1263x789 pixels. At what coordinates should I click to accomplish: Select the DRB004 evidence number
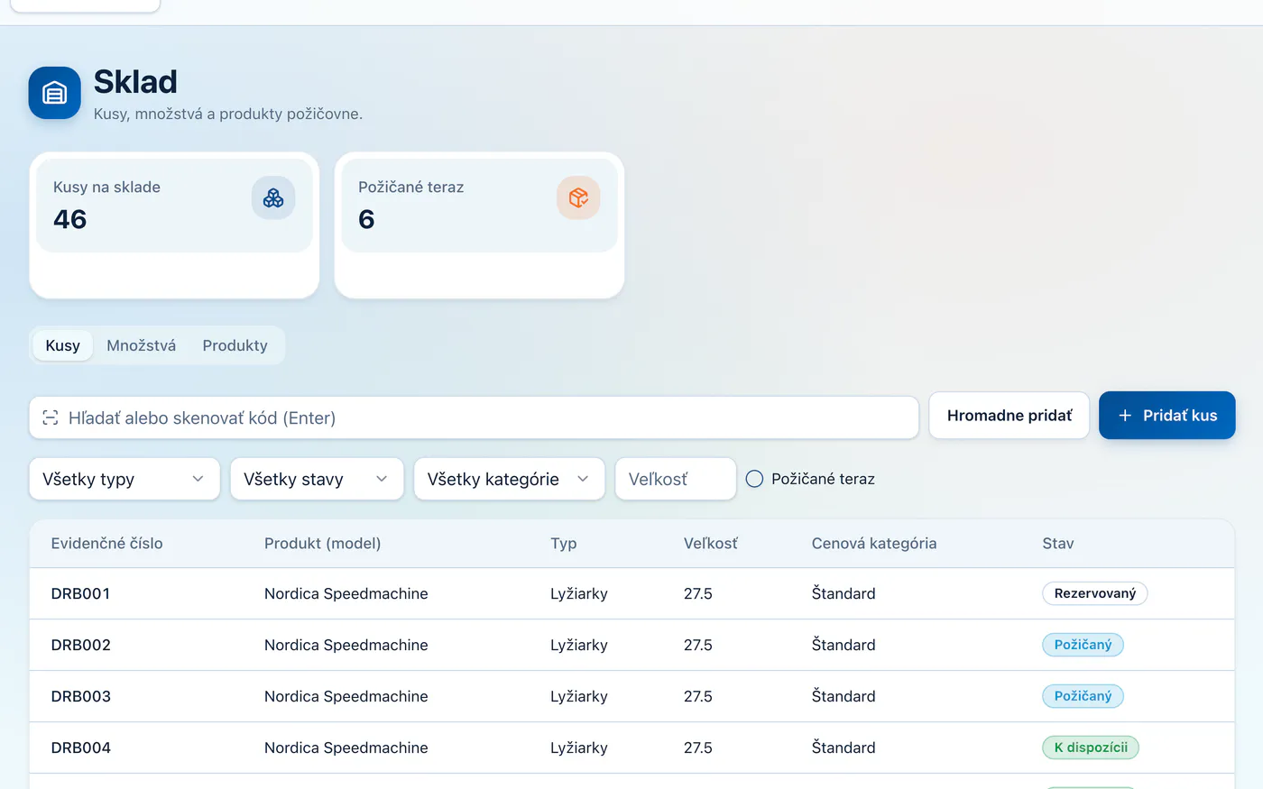(80, 748)
